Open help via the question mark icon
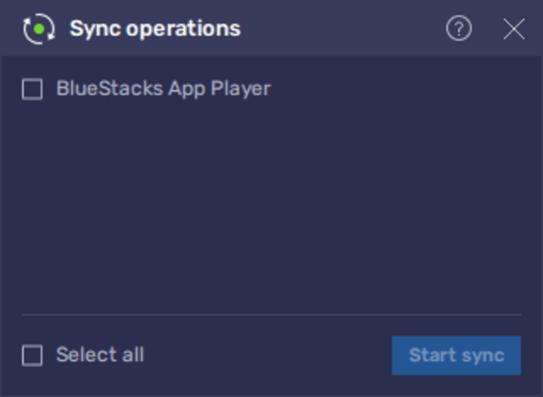Image resolution: width=543 pixels, height=397 pixels. (459, 28)
